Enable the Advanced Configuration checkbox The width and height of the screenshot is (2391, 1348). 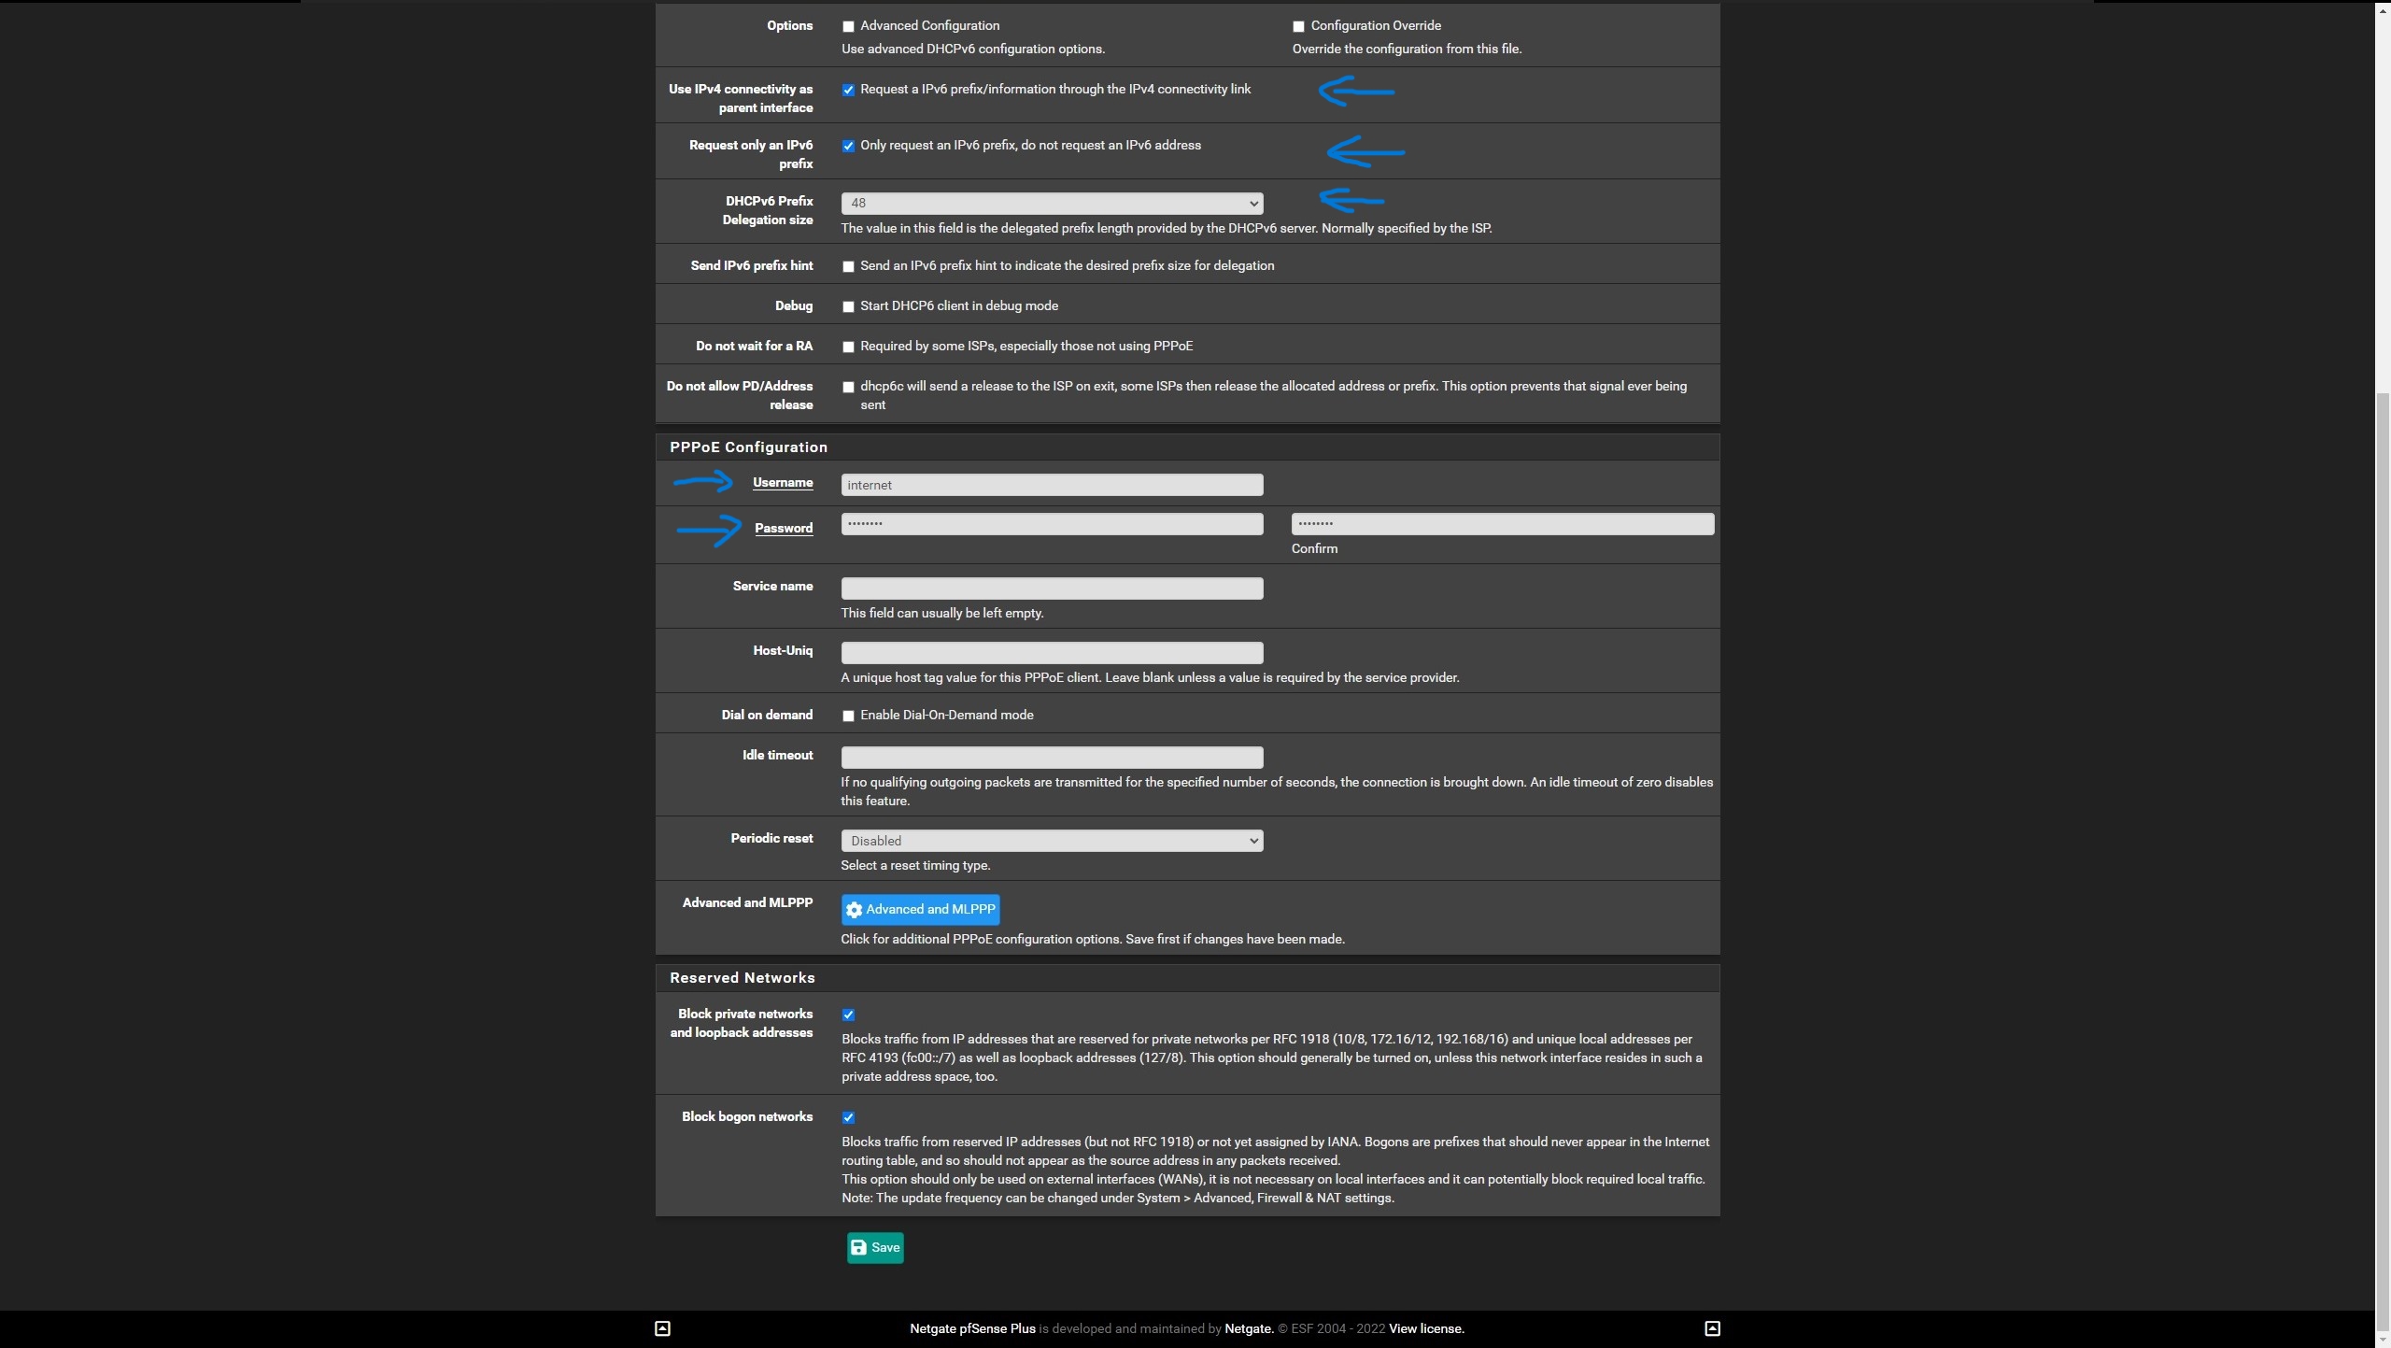(x=848, y=26)
